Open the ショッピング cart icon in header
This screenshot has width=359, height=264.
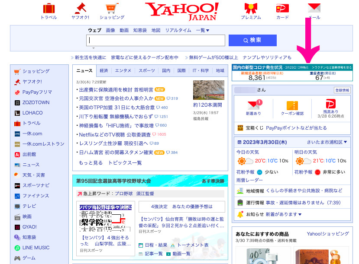[112, 8]
